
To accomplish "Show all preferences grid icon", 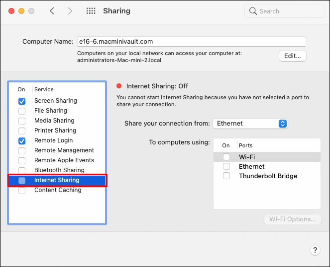I will [91, 11].
